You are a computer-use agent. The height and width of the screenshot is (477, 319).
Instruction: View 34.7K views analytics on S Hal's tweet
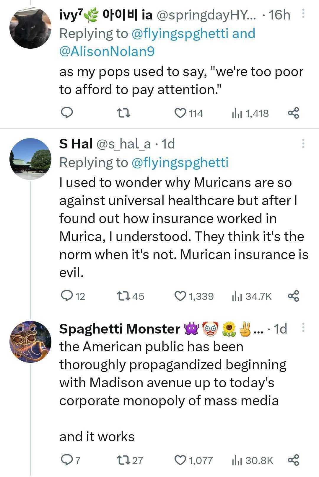pos(252,296)
